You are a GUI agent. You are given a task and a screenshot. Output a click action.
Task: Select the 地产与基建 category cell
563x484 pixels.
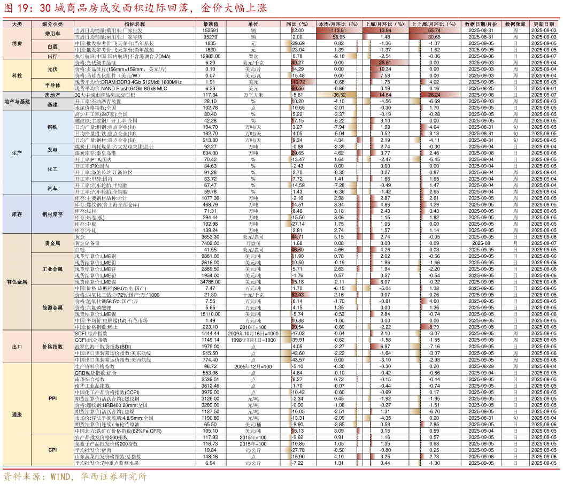pos(17,101)
